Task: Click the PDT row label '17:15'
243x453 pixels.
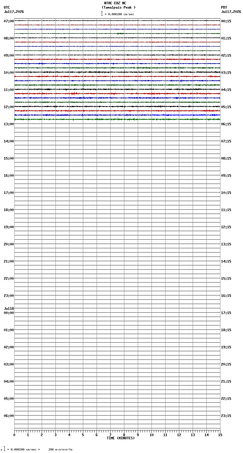Action: point(226,313)
